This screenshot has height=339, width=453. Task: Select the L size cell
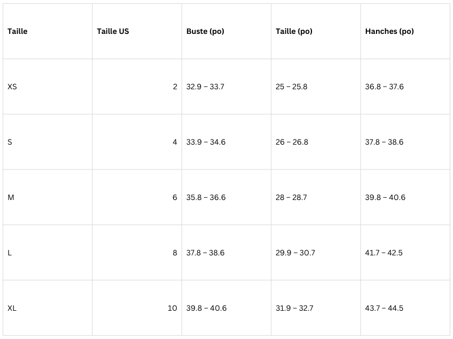tap(48, 253)
